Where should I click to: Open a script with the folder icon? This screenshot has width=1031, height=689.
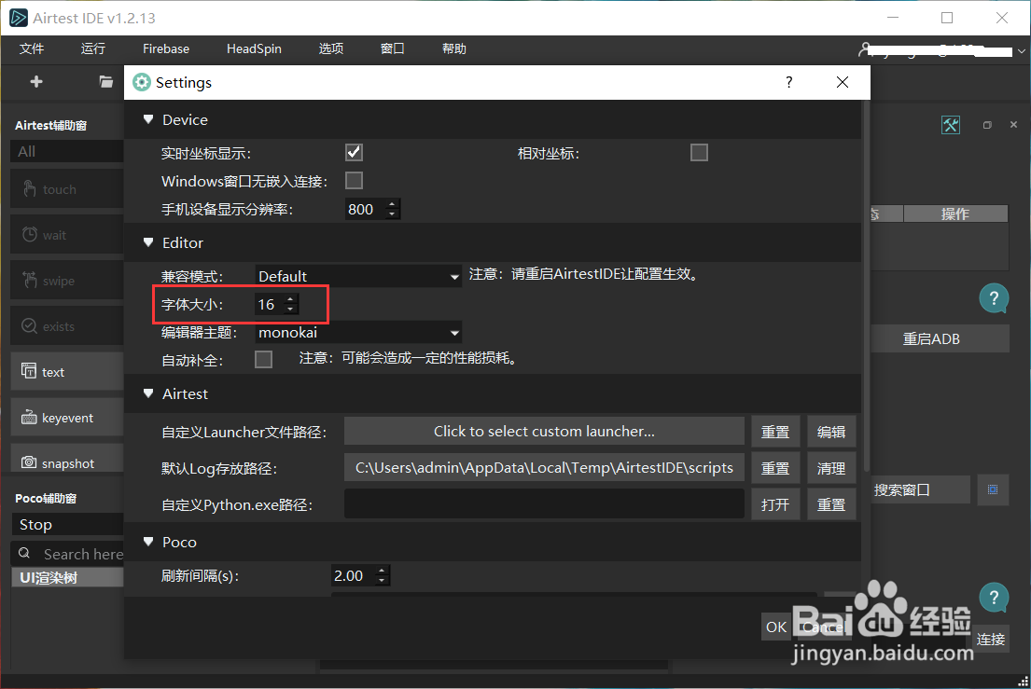pos(105,81)
